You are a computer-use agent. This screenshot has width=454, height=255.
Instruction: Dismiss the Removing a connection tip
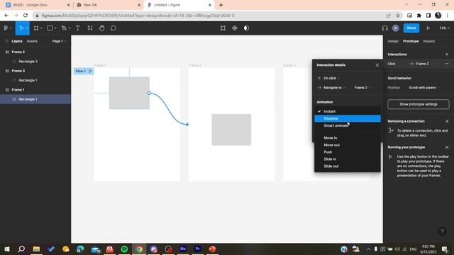point(447,121)
